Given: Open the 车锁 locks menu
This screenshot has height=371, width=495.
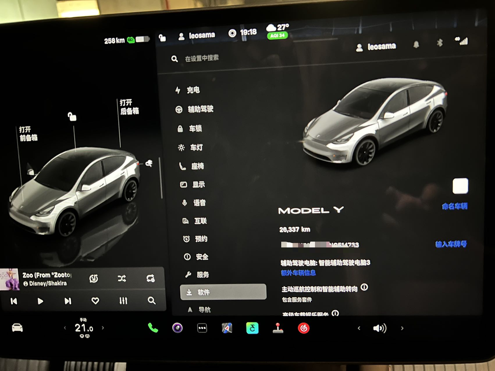Looking at the screenshot, I should (190, 129).
